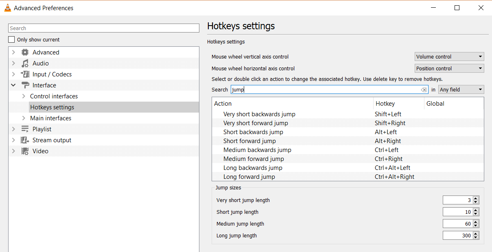Click the Advanced gear icon in tree
The image size is (492, 252).
coord(25,52)
